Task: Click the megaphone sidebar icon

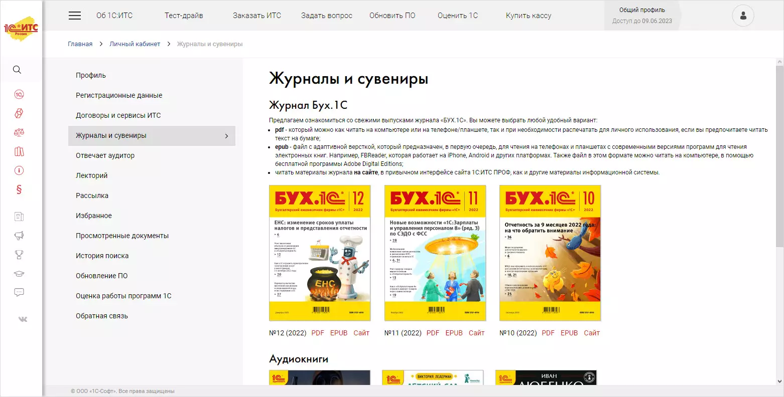Action: coord(19,236)
